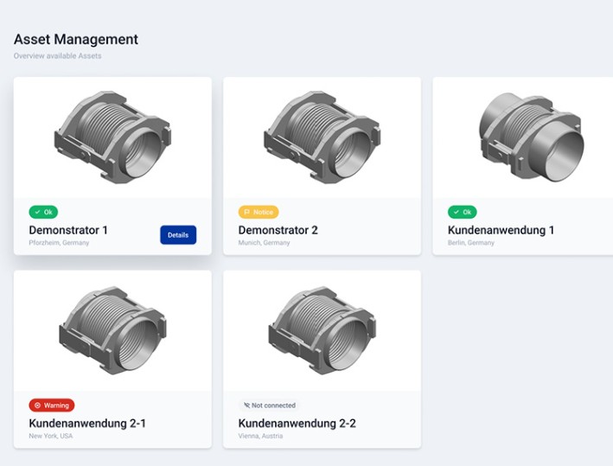Screen dimensions: 613x466
Task: Click the Demonstrator 2 title text
Action: (278, 230)
